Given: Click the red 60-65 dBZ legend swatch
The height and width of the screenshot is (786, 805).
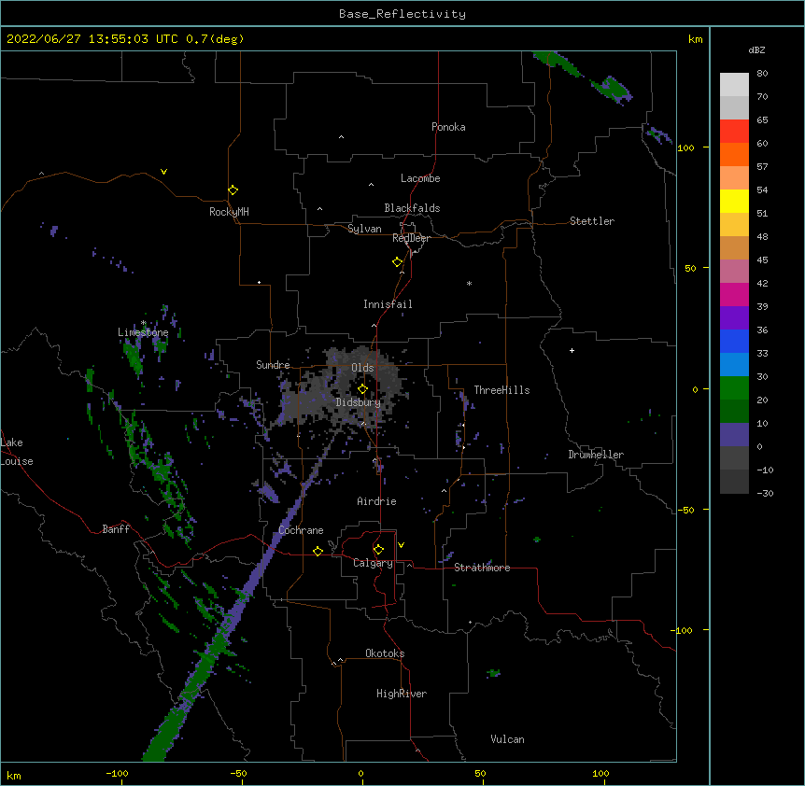Looking at the screenshot, I should [734, 131].
